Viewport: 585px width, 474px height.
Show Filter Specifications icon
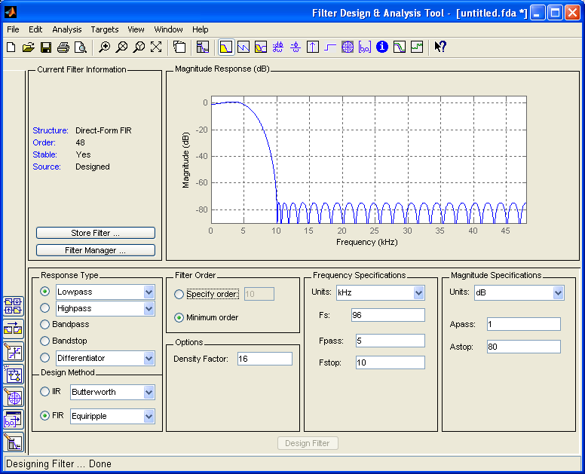click(203, 47)
